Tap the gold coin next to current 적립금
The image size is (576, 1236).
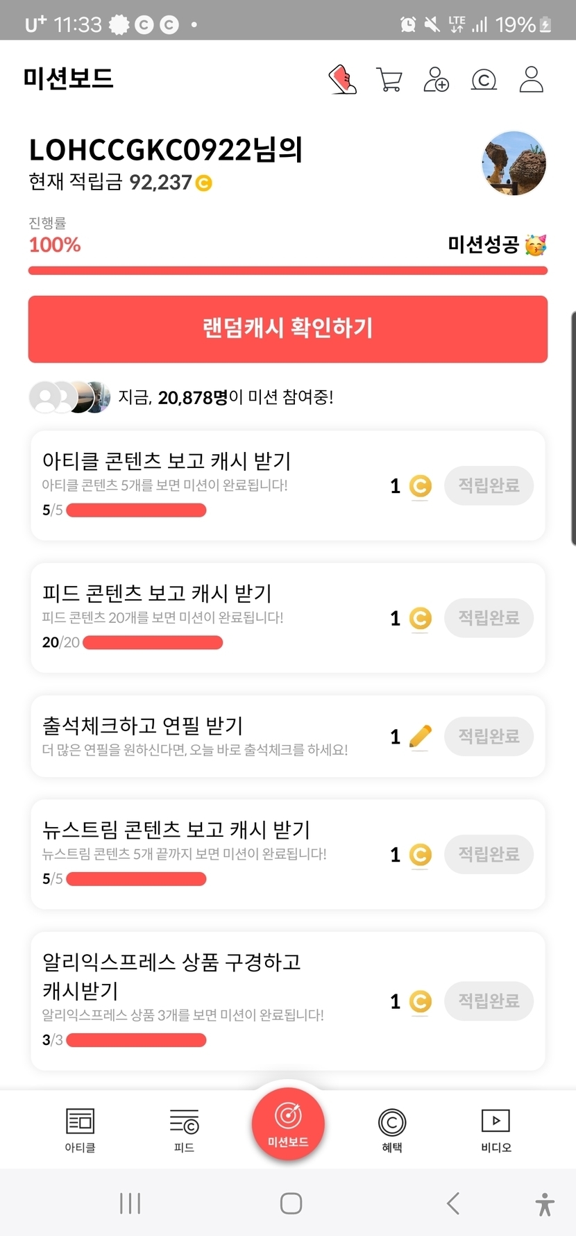[x=203, y=183]
